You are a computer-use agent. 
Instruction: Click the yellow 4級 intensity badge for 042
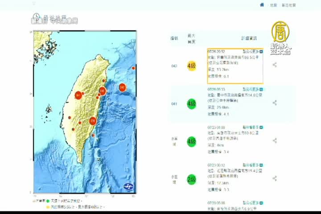click(191, 66)
